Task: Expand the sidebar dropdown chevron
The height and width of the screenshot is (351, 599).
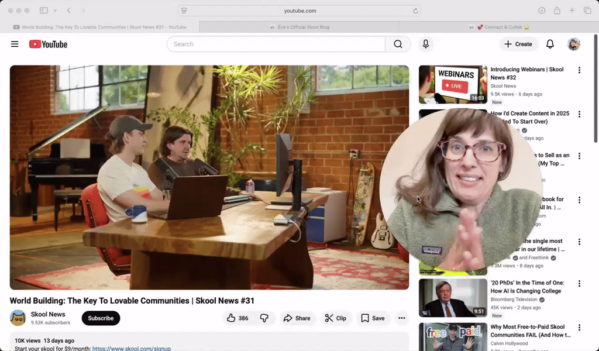Action: click(x=55, y=11)
